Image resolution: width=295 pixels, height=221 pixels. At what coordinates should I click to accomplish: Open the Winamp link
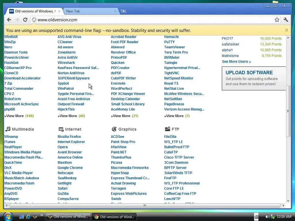click(x=11, y=137)
